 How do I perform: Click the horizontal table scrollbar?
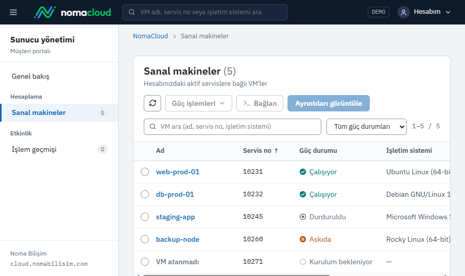click(236, 275)
